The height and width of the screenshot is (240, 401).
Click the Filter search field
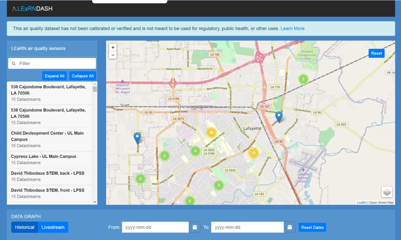pyautogui.click(x=52, y=64)
